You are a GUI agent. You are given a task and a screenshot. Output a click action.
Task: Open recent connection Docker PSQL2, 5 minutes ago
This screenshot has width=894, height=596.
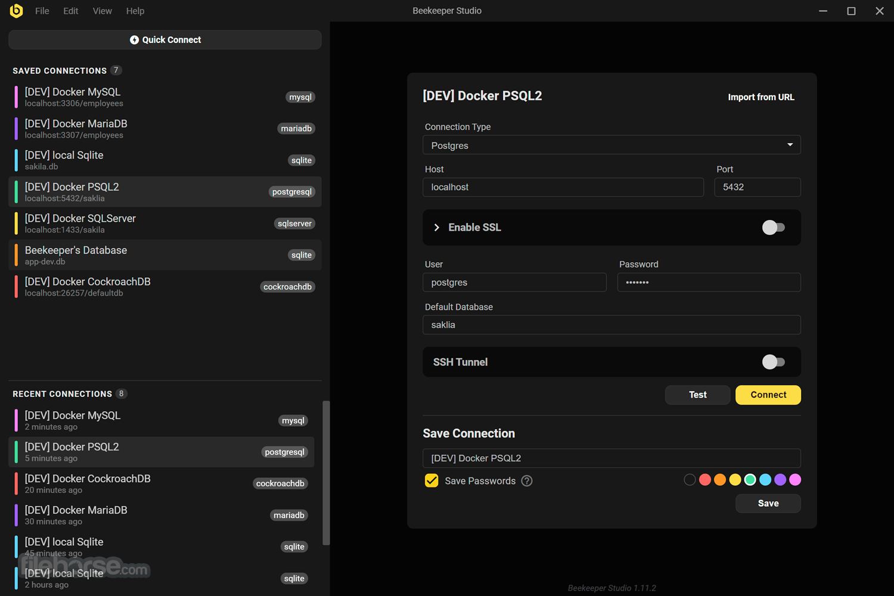(x=162, y=452)
